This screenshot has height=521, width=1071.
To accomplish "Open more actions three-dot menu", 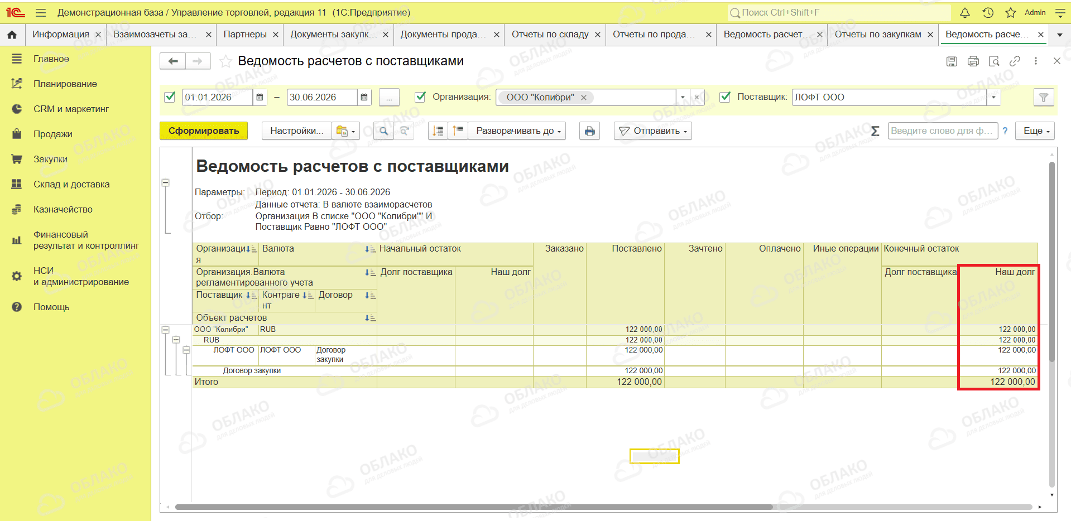I will [x=1036, y=61].
